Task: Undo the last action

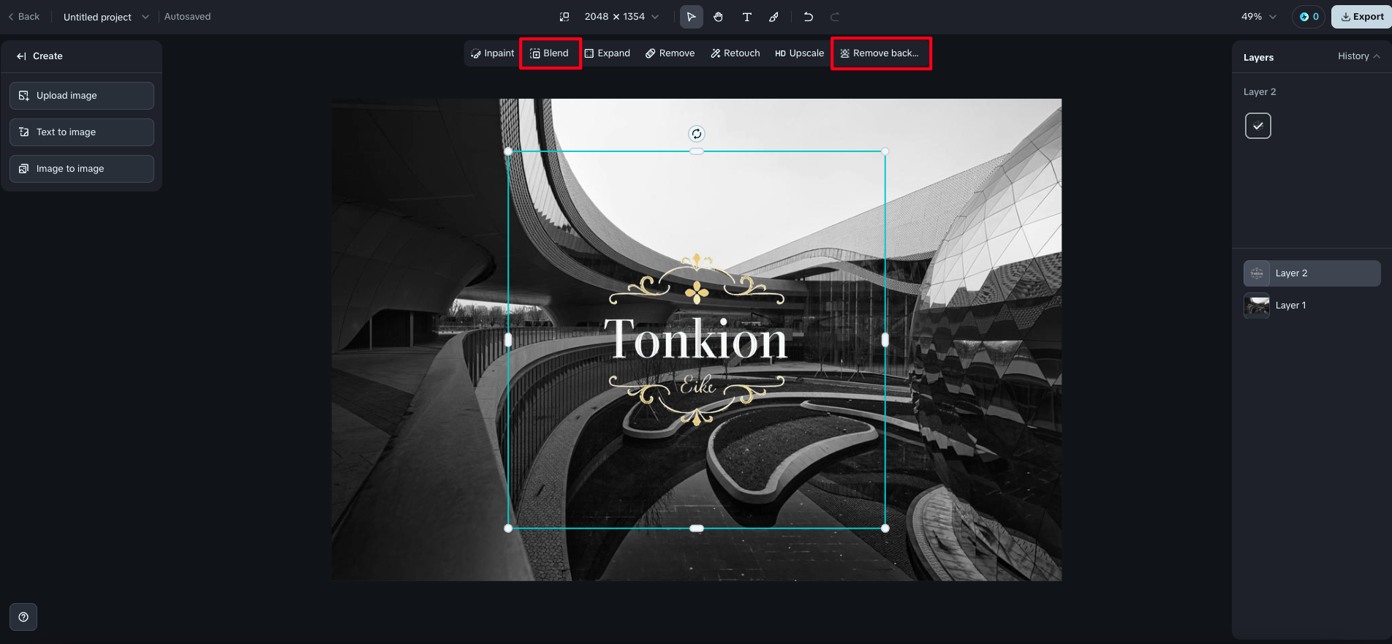Action: [x=808, y=17]
